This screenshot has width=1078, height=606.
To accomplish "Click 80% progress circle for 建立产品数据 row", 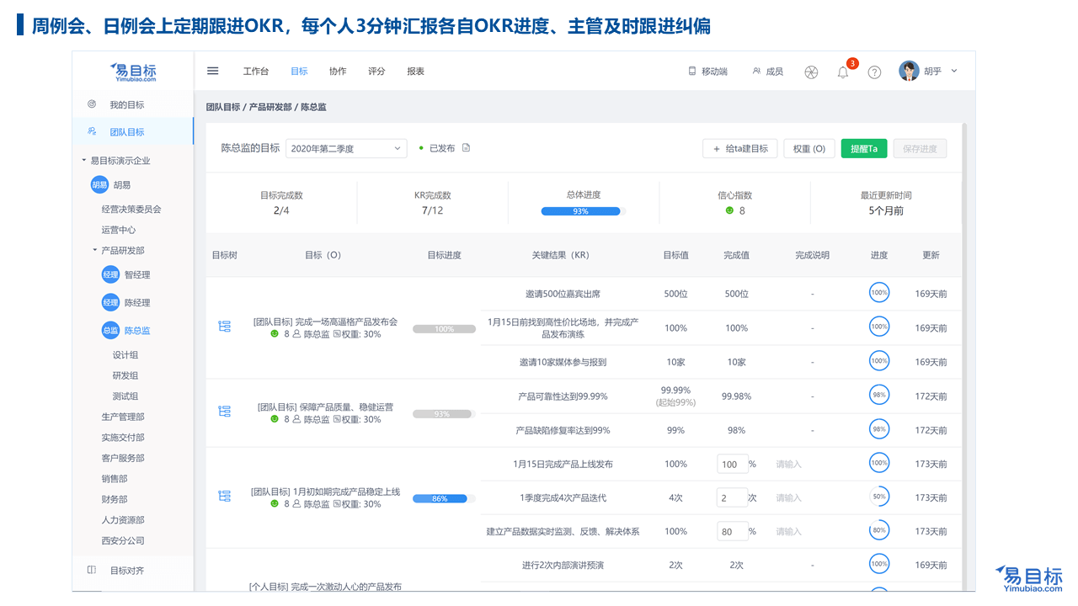I will (879, 531).
